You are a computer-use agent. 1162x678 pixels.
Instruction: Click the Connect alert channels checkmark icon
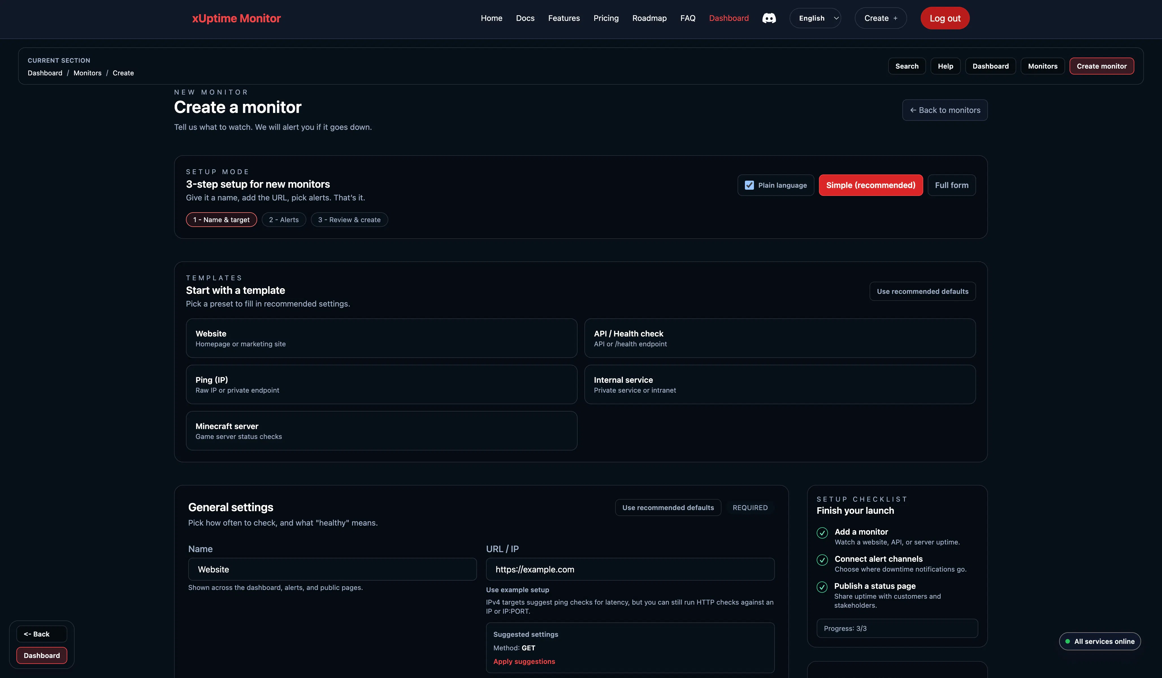pyautogui.click(x=822, y=560)
